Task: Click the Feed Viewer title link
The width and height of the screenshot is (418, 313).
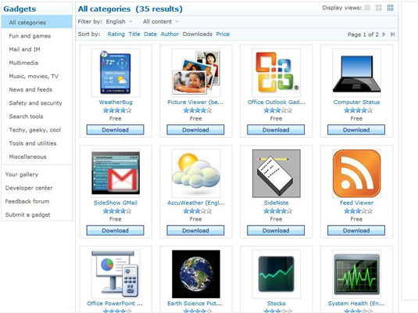Action: click(x=356, y=203)
